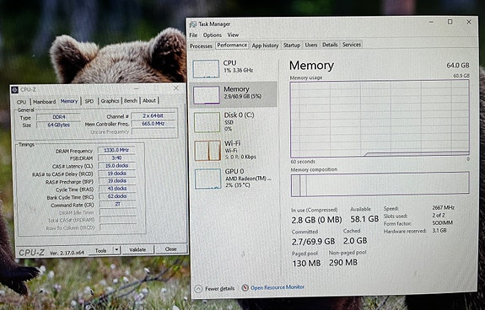Open Resource Monitor link

[278, 287]
